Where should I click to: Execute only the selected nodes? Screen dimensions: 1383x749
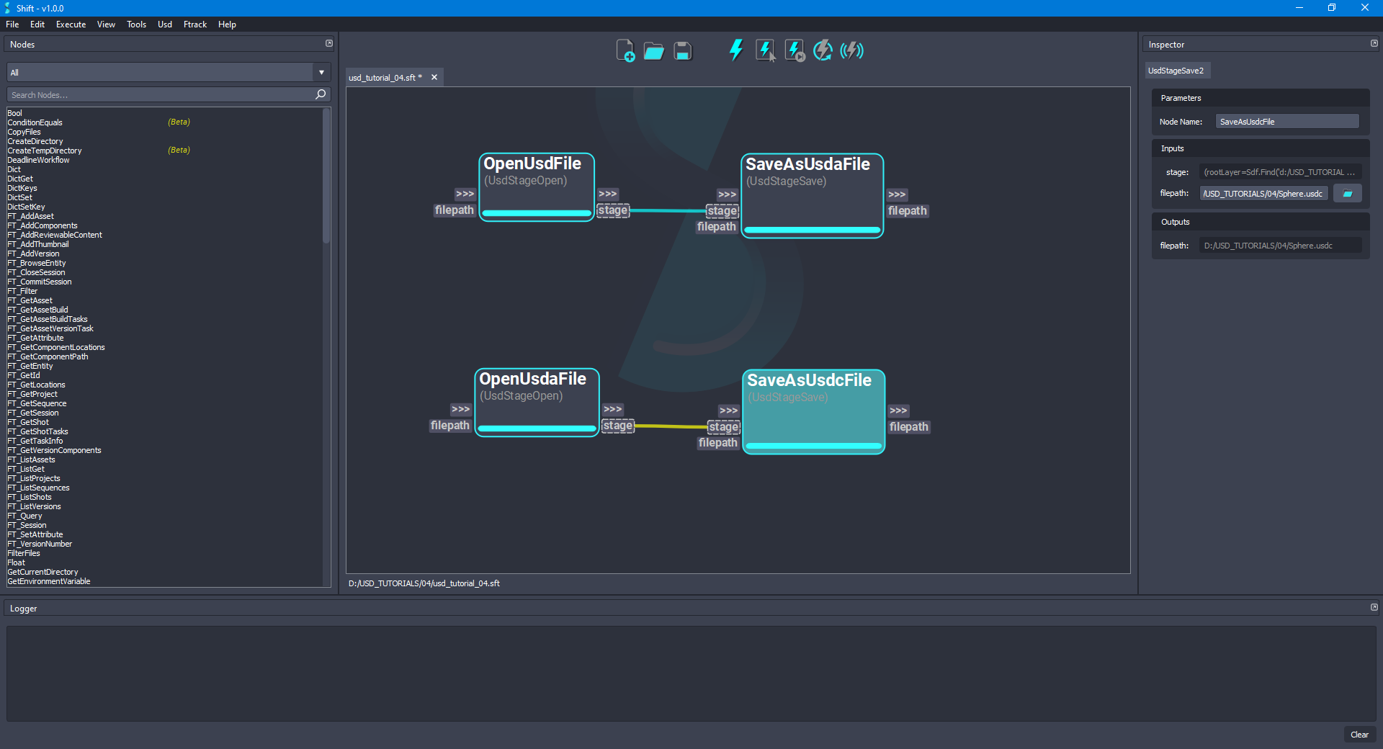pos(764,50)
